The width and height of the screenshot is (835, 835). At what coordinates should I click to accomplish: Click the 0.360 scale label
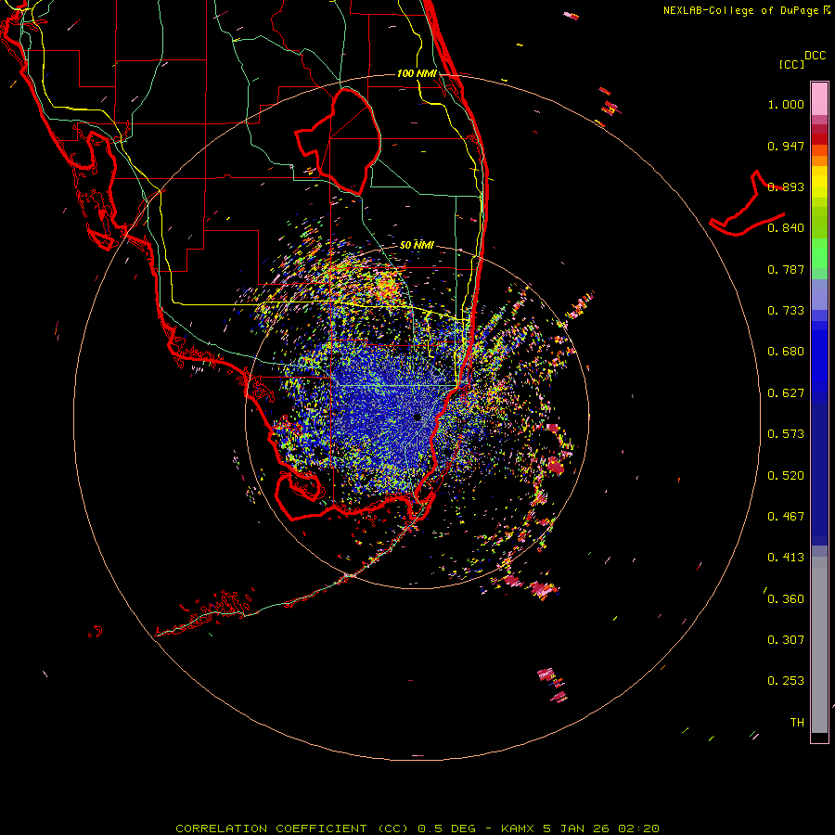(786, 599)
